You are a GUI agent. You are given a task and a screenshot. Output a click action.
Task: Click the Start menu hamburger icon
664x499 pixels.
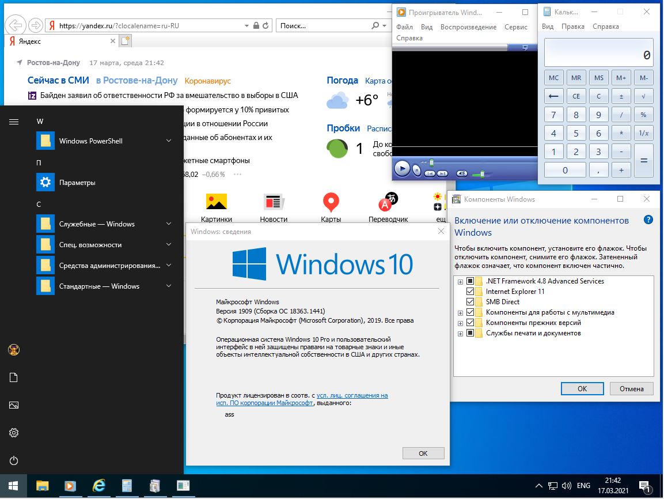[x=14, y=122]
